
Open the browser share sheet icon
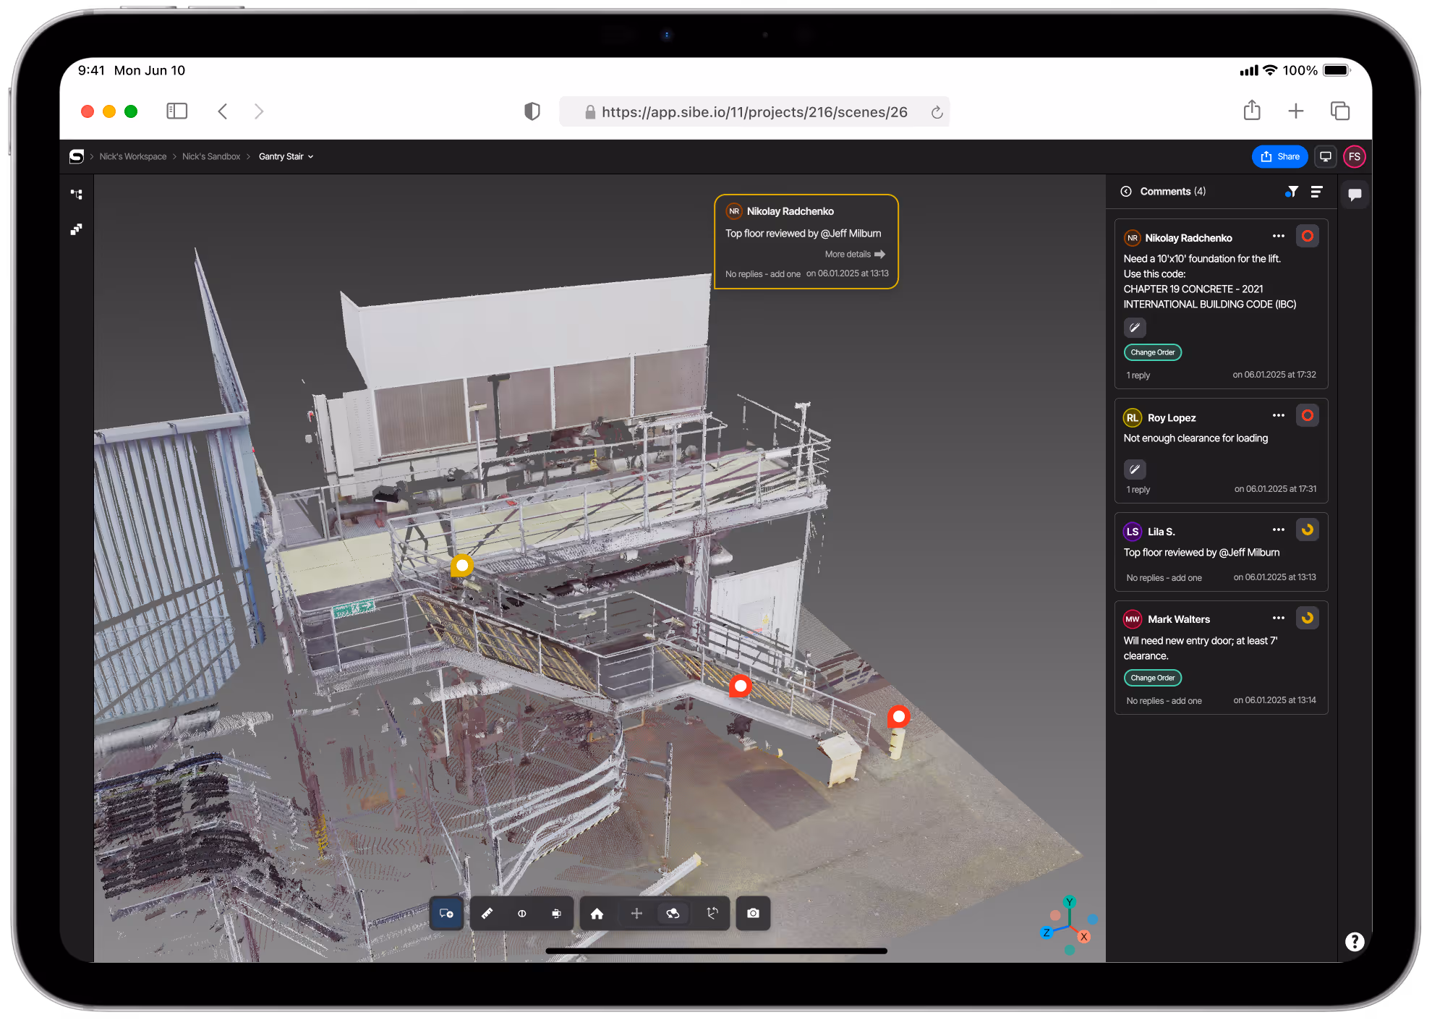[1252, 110]
